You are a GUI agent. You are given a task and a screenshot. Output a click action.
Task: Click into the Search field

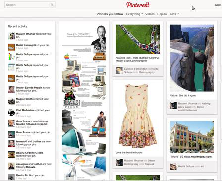click(x=27, y=5)
